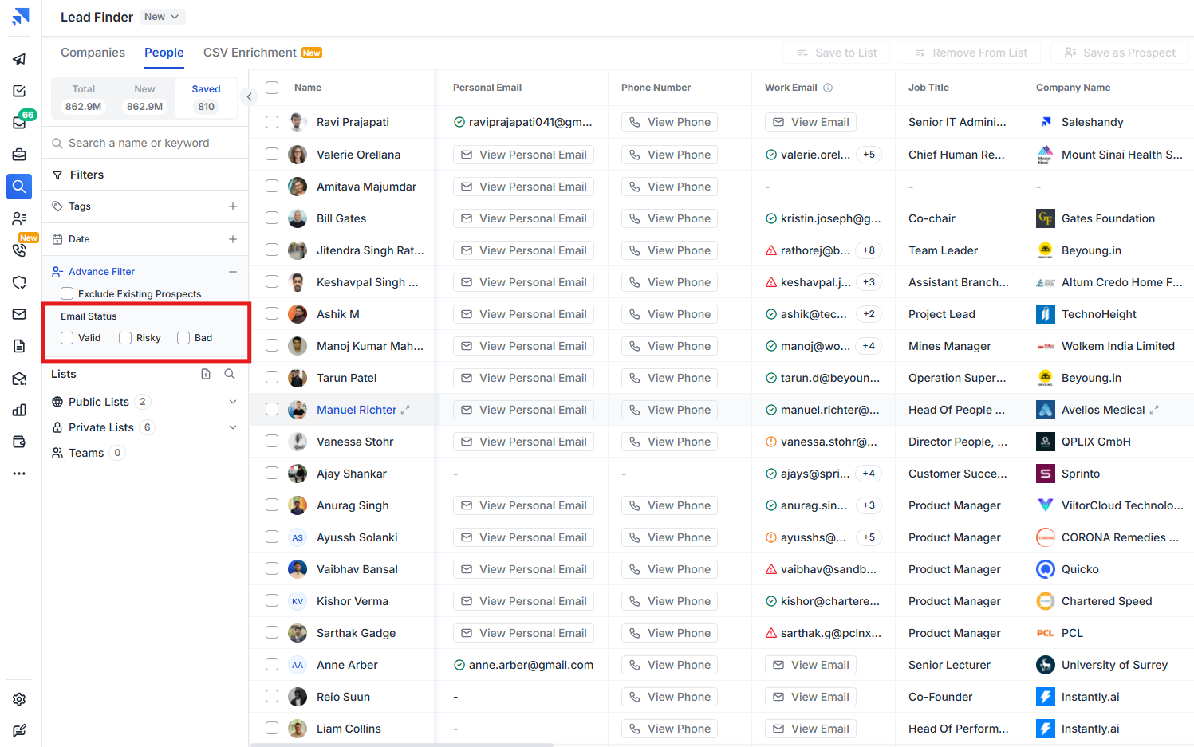Viewport: 1194px width, 747px height.
Task: Open the shield icon in sidebar
Action: click(19, 282)
